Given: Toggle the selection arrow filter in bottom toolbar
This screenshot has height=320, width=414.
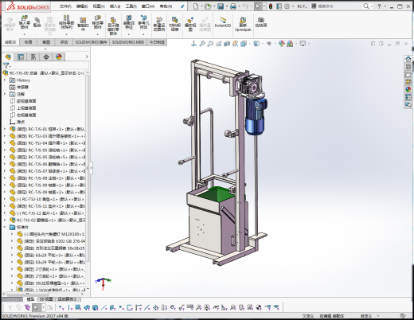Looking at the screenshot, I should tap(36, 307).
